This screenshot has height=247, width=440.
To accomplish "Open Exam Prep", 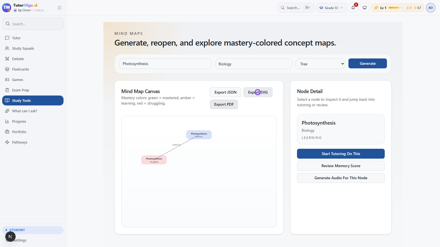I will point(33,90).
